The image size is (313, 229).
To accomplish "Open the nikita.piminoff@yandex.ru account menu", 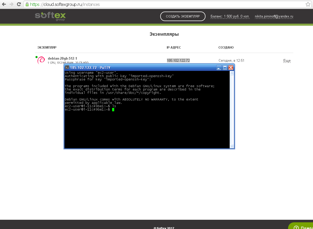I will (274, 16).
